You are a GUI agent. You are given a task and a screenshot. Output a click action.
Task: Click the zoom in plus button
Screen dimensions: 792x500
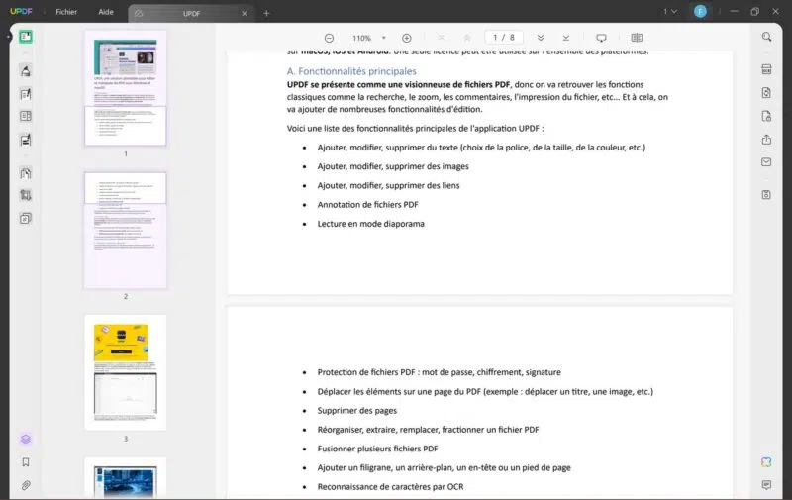(x=406, y=38)
